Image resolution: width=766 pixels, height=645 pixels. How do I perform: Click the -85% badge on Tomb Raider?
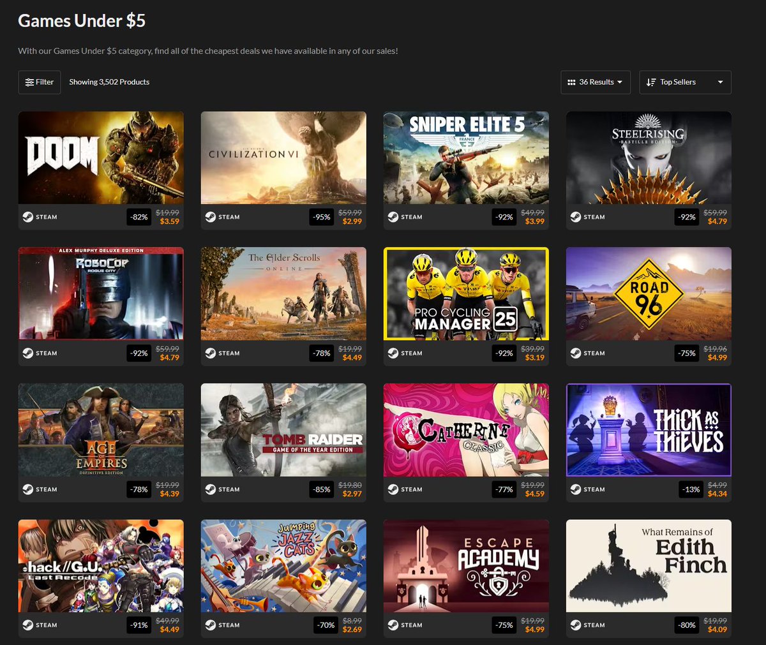(x=322, y=489)
